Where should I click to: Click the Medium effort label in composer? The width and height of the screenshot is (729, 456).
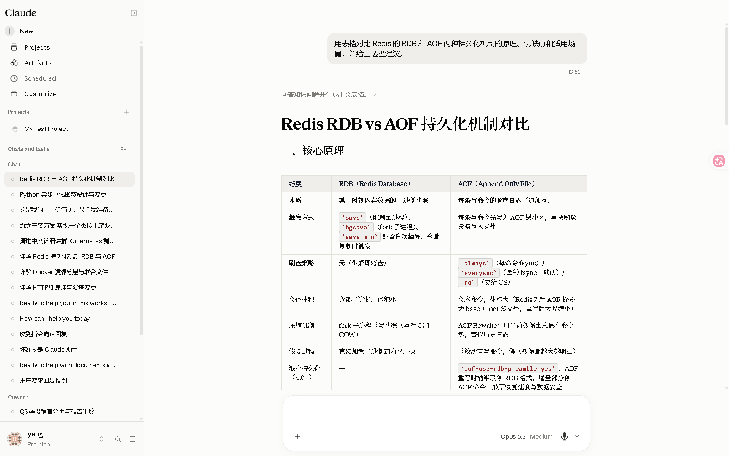pyautogui.click(x=541, y=436)
